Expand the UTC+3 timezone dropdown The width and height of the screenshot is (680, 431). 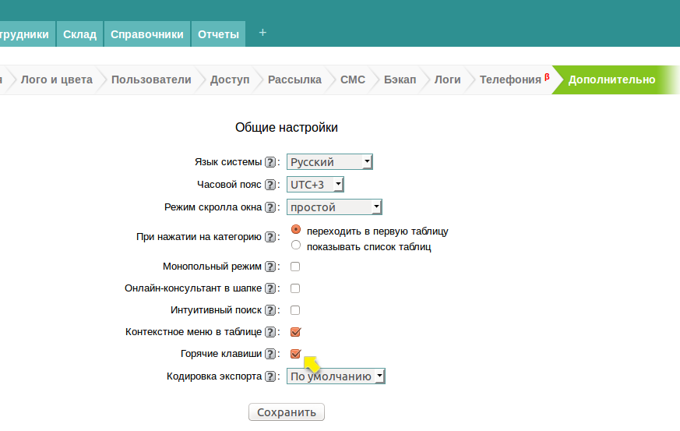coord(315,185)
